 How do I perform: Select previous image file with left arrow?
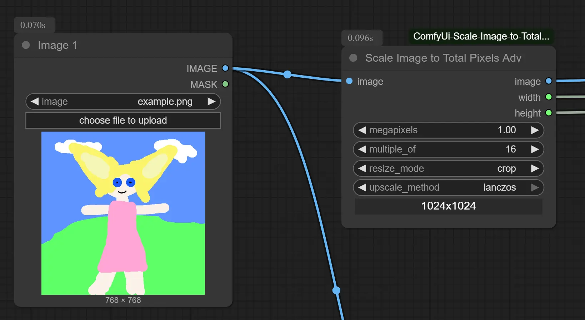(35, 102)
